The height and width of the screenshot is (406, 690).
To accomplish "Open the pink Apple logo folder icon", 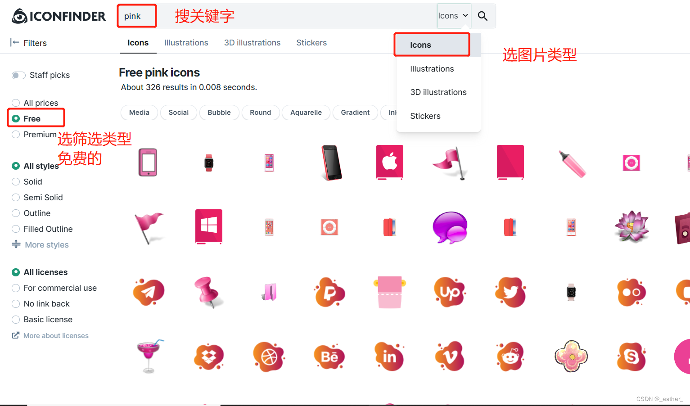I will tap(390, 162).
